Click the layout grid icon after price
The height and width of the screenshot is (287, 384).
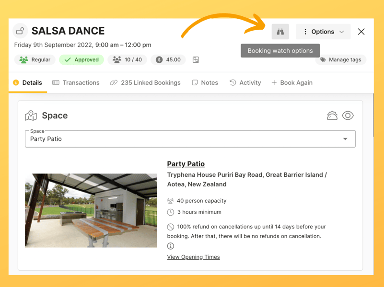196,60
